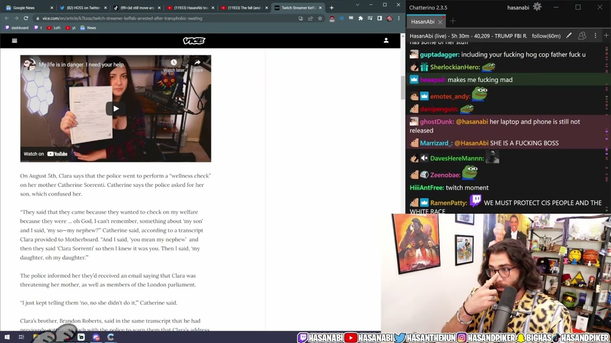Go forward in the browser
611x343 pixels.
pos(16,18)
